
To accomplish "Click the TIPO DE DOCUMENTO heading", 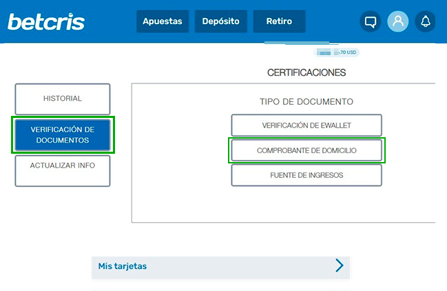I will [306, 101].
